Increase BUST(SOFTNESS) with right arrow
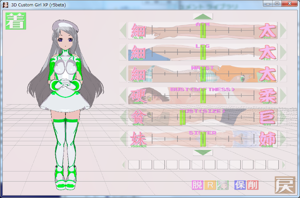The height and width of the screenshot is (198, 300). coord(283,96)
